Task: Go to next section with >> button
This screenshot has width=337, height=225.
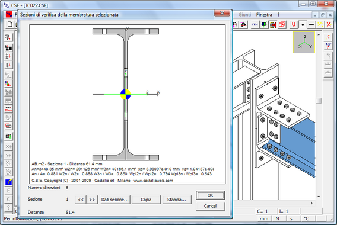Action: (x=92, y=200)
